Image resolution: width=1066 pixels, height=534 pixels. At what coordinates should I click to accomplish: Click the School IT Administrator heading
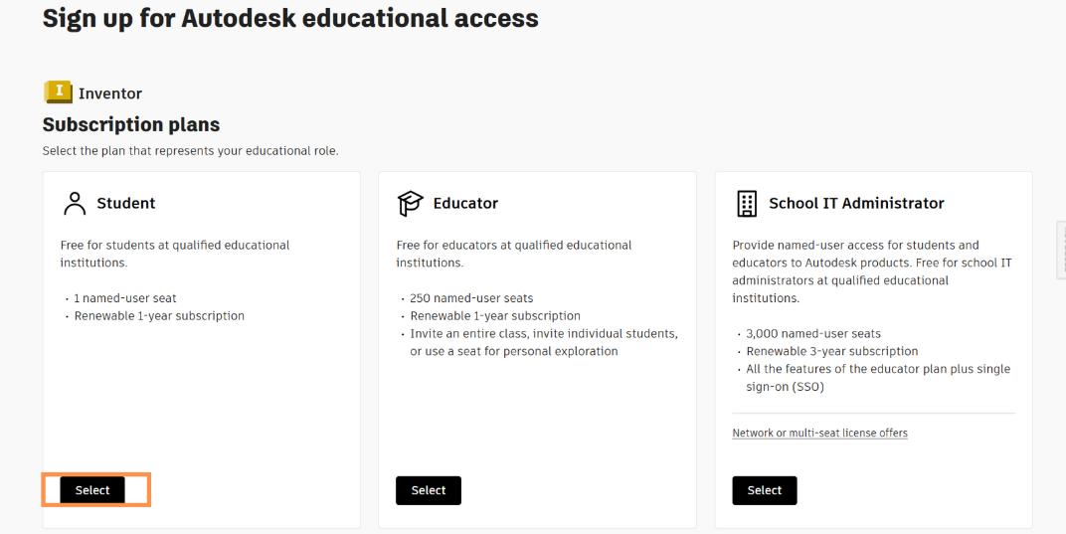[x=856, y=203]
